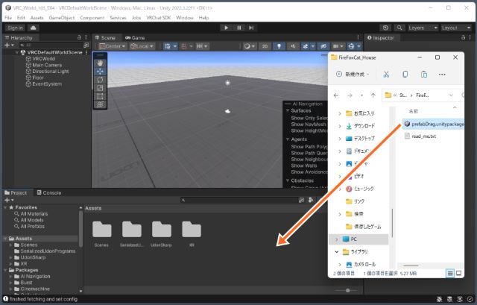Toggle the Inspector panel lock
This screenshot has height=305, width=477.
point(463,37)
